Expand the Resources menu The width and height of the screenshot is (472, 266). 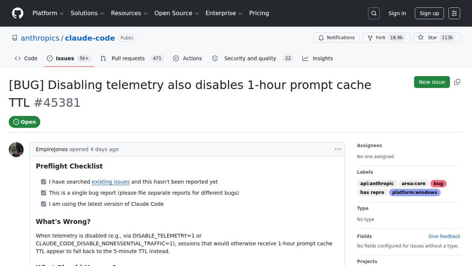click(x=129, y=13)
